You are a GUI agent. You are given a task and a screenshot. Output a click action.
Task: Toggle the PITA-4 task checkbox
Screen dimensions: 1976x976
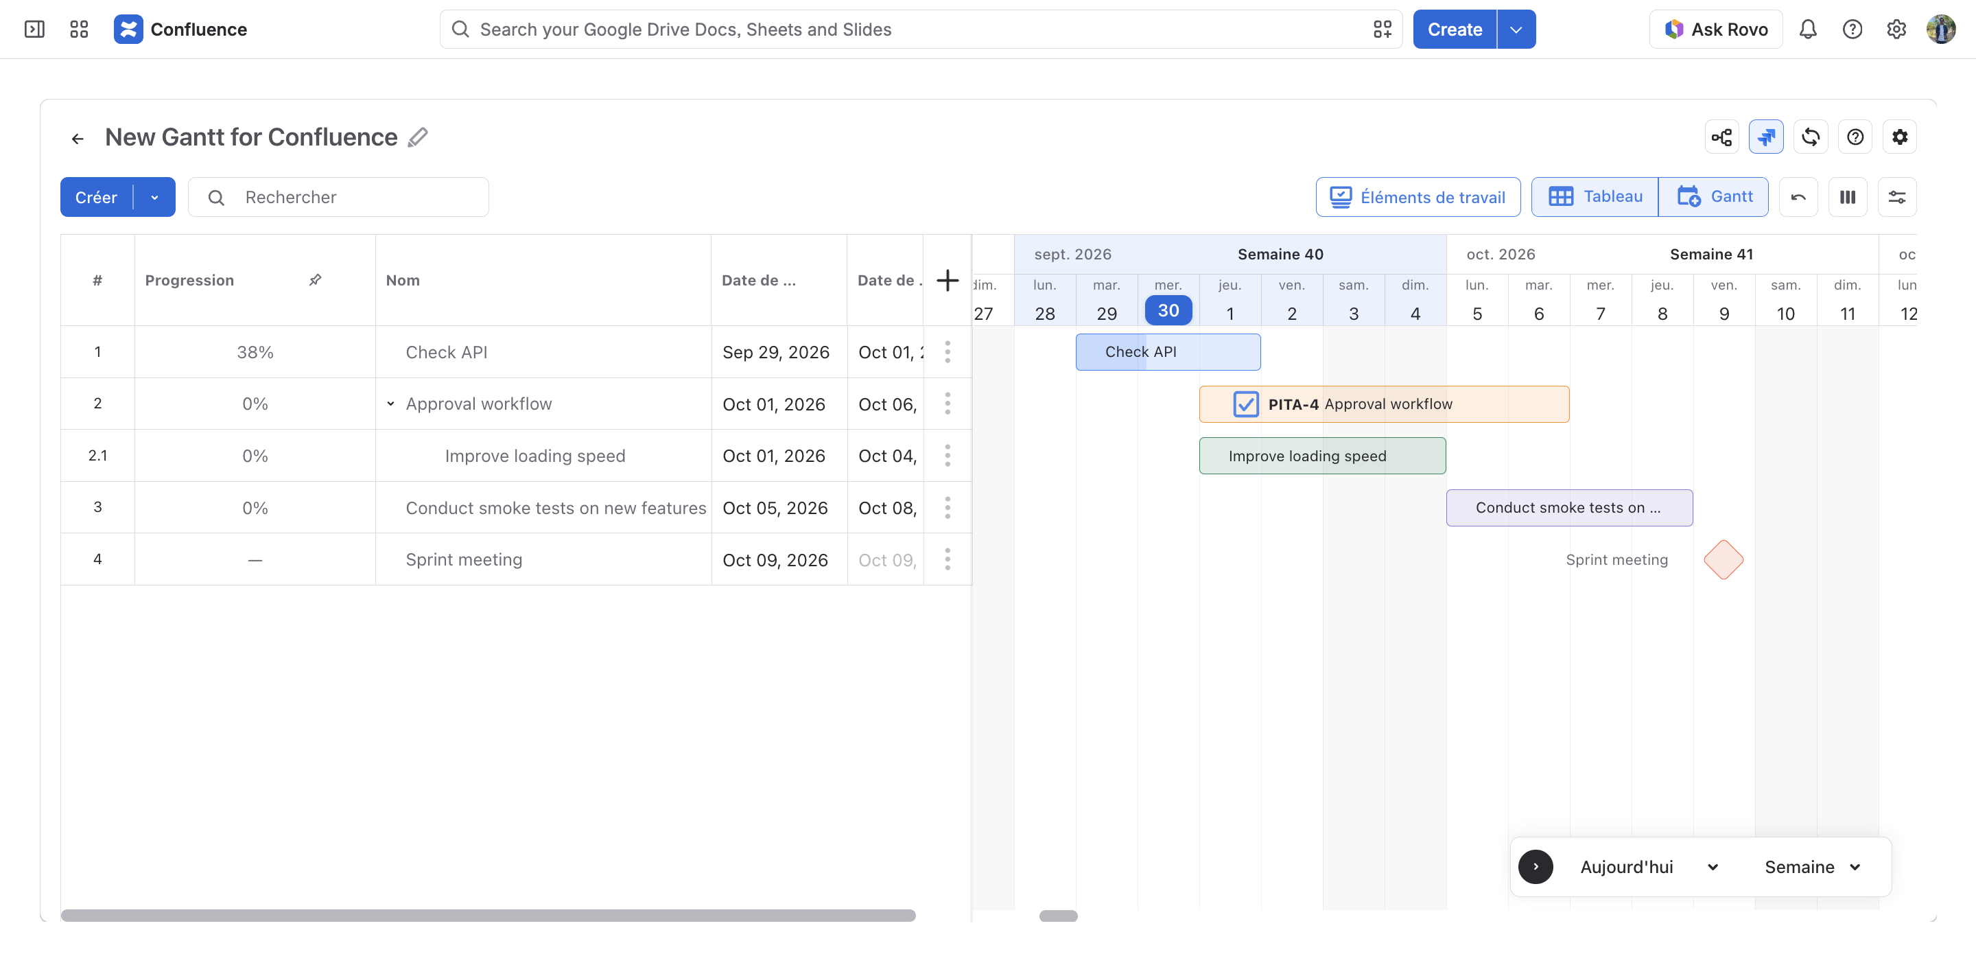(x=1245, y=404)
